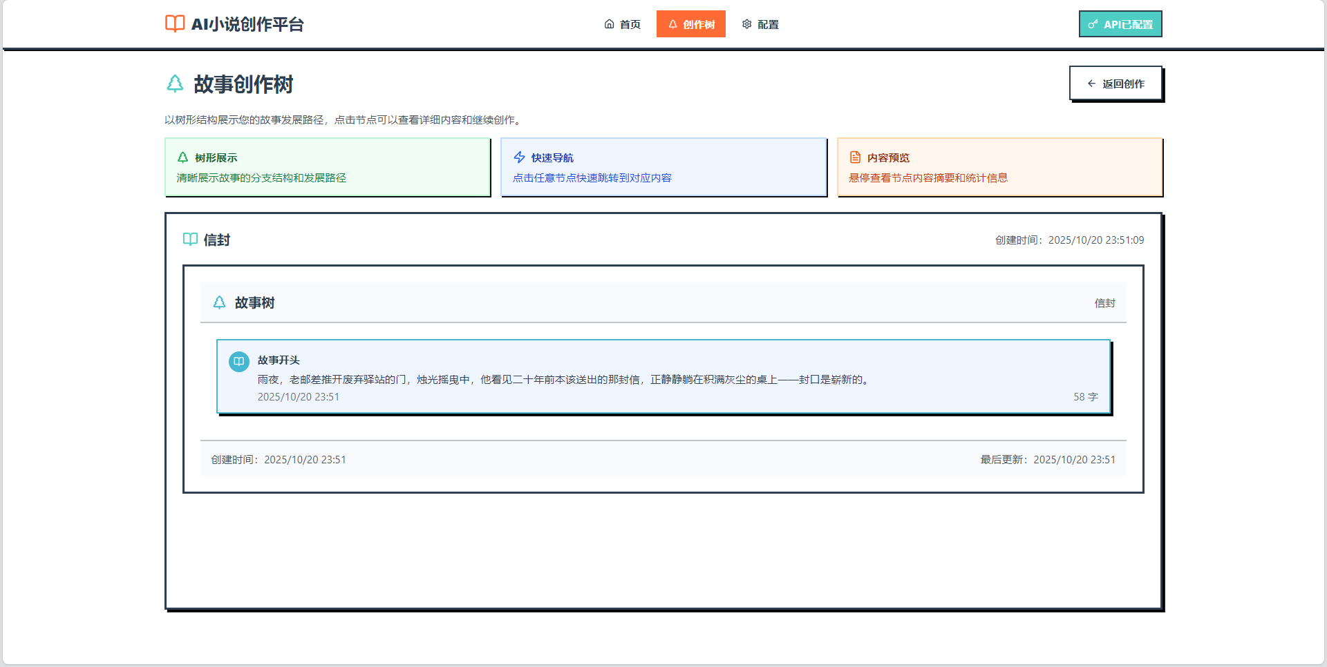This screenshot has width=1327, height=667.
Task: Click the 返回创作 button
Action: [1116, 83]
